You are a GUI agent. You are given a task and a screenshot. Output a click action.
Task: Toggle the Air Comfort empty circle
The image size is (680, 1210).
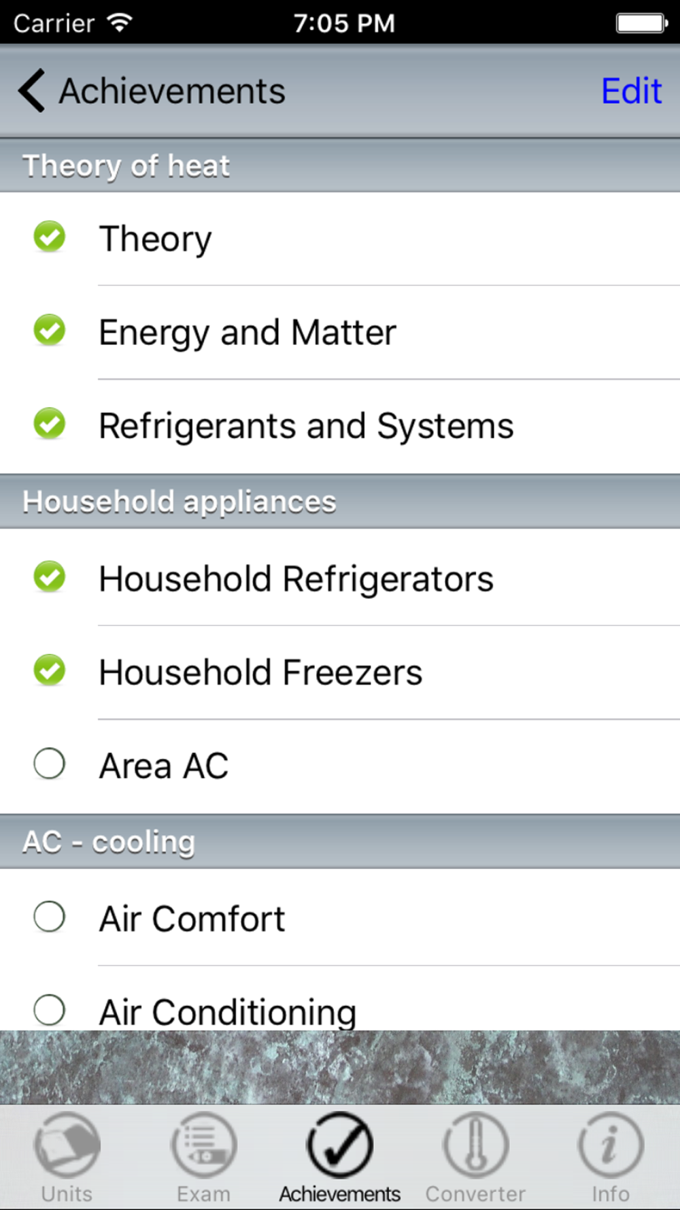tap(50, 917)
